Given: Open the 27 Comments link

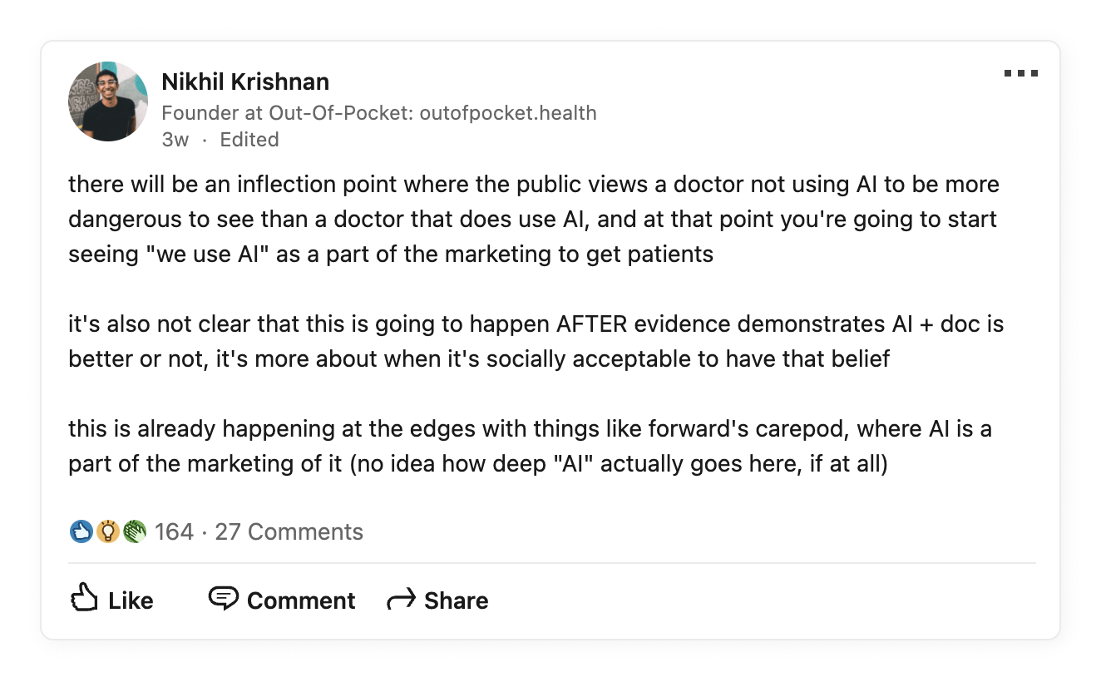Looking at the screenshot, I should point(289,532).
